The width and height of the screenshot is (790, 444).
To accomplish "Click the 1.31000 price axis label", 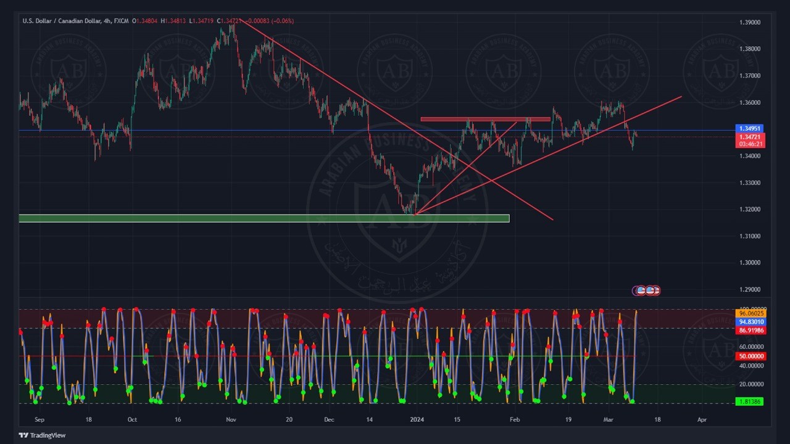I will (749, 236).
